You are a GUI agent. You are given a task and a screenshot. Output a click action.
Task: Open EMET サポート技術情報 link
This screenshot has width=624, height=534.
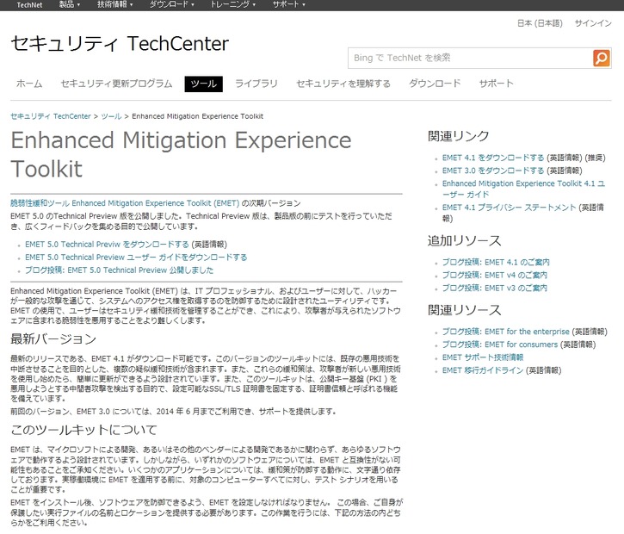pyautogui.click(x=483, y=357)
